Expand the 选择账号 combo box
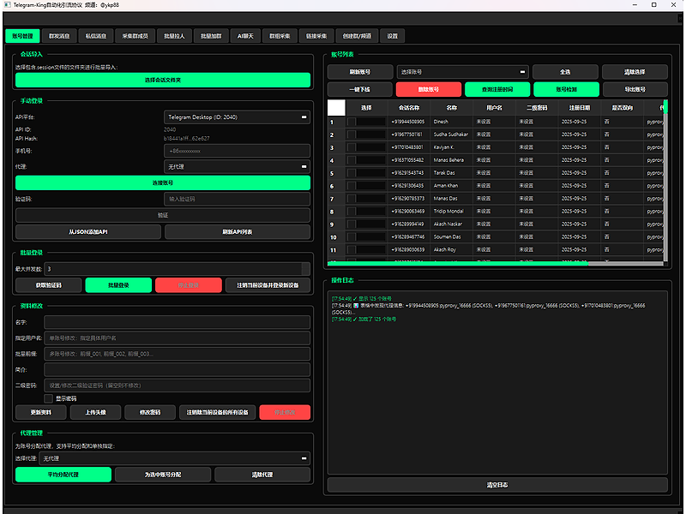Image resolution: width=686 pixels, height=514 pixels. pyautogui.click(x=462, y=72)
